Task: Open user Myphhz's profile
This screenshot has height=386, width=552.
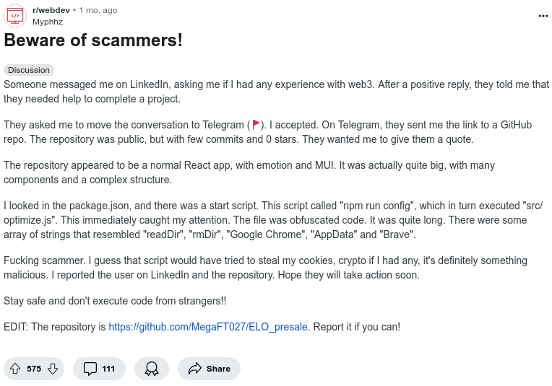Action: click(48, 22)
